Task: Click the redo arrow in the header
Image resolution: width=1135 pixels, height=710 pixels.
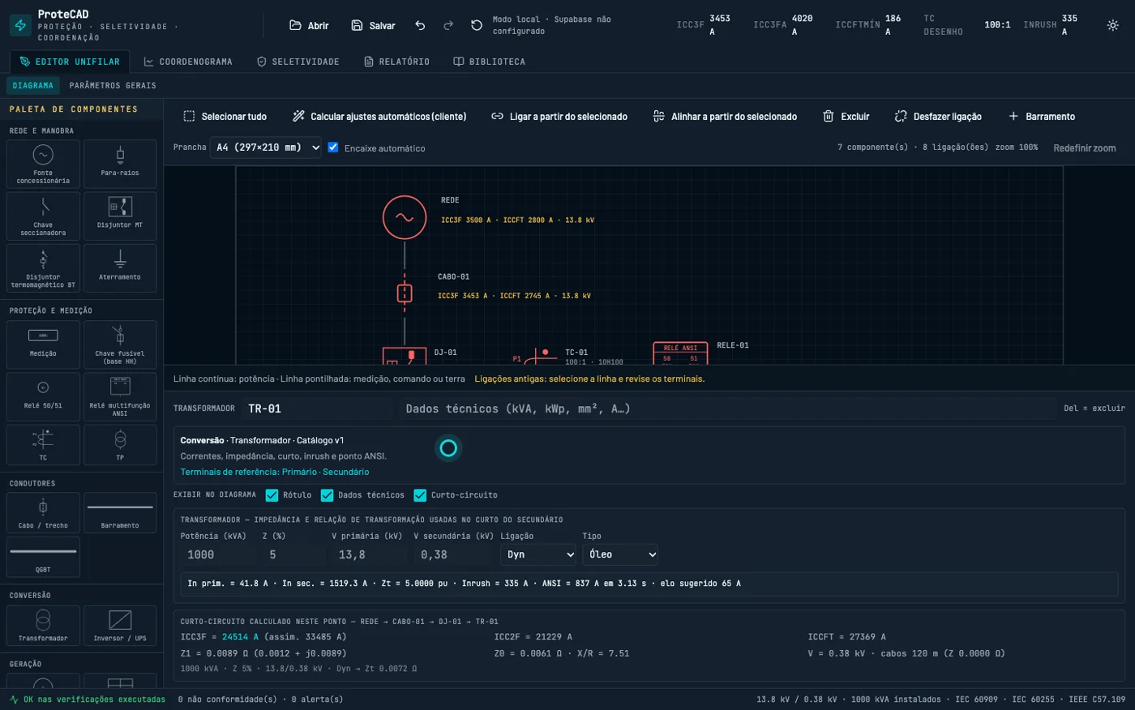Action: pos(448,25)
